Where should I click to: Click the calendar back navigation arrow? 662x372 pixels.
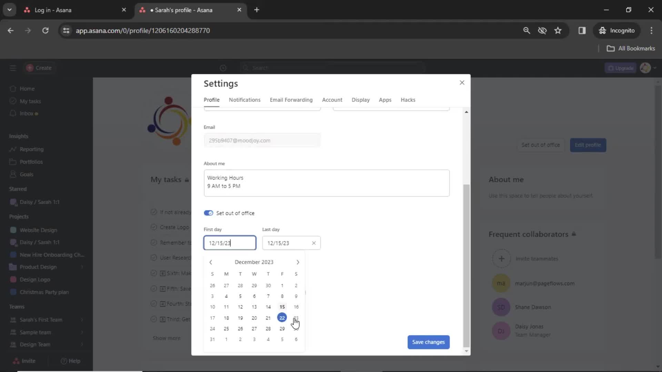pyautogui.click(x=211, y=262)
